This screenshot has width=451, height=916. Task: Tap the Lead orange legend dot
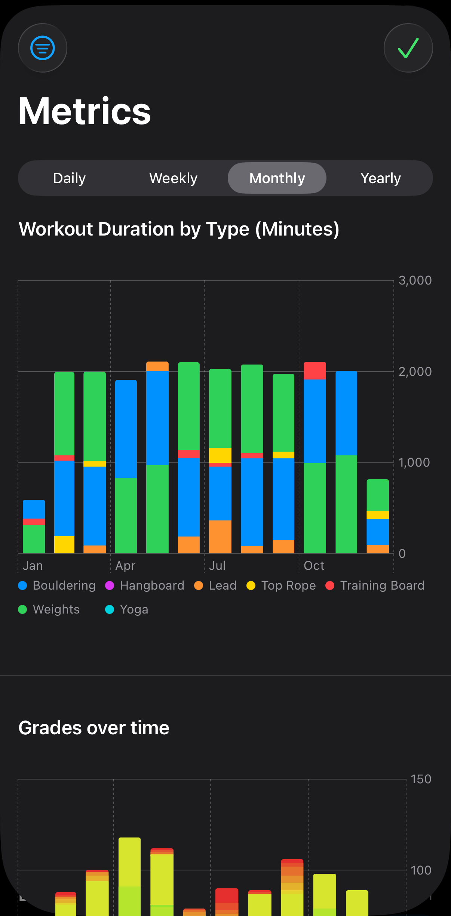[199, 585]
